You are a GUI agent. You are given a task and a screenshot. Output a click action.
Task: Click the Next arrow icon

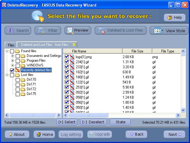180,134
